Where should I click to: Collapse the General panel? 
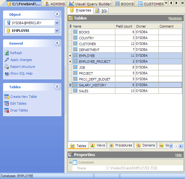pyautogui.click(x=57, y=43)
